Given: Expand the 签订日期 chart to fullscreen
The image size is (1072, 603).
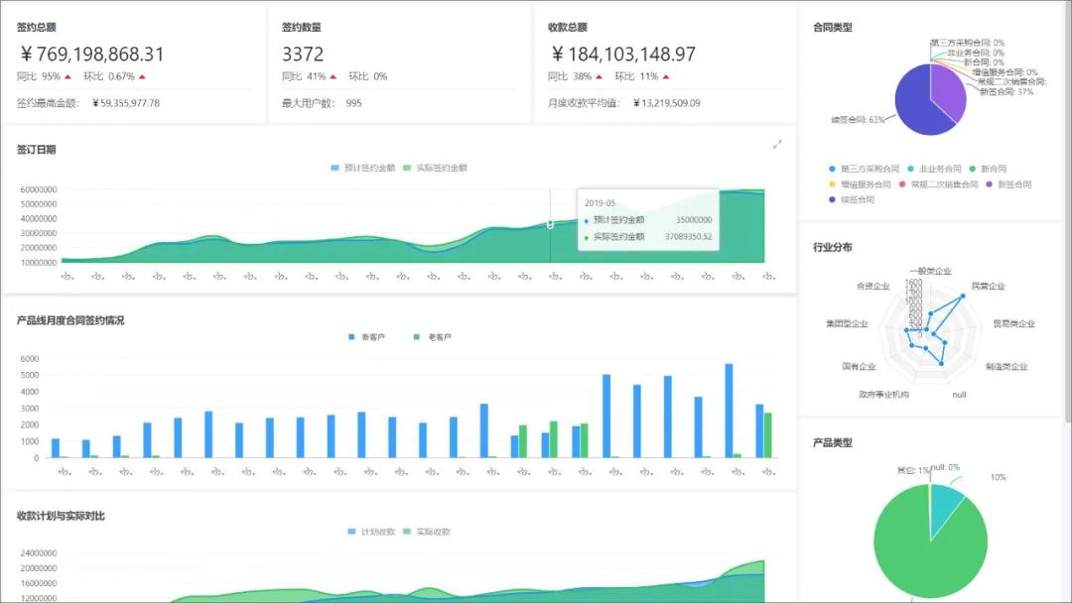Looking at the screenshot, I should coord(777,145).
